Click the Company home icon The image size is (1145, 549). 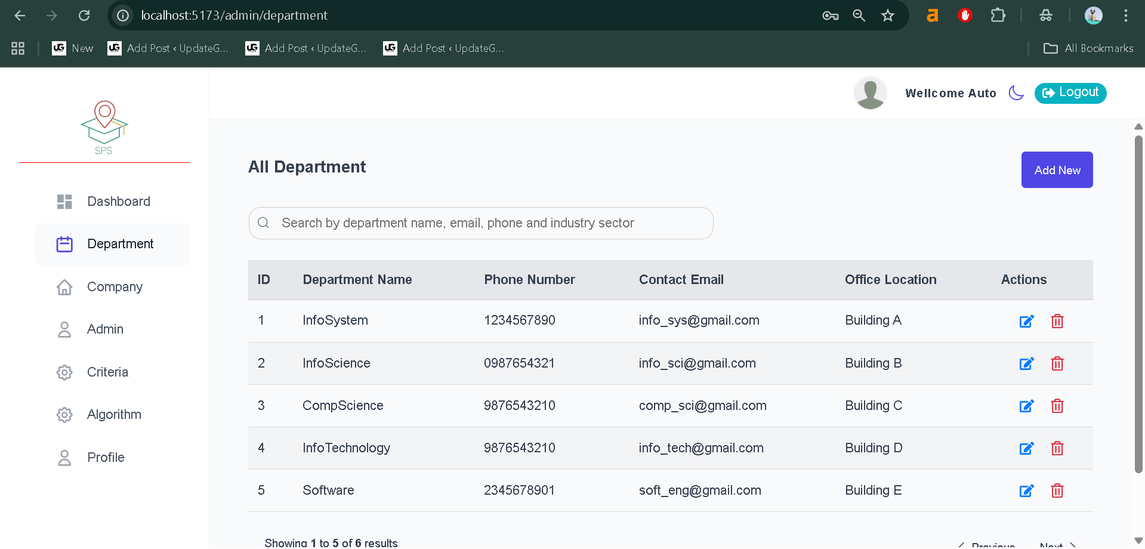(64, 287)
